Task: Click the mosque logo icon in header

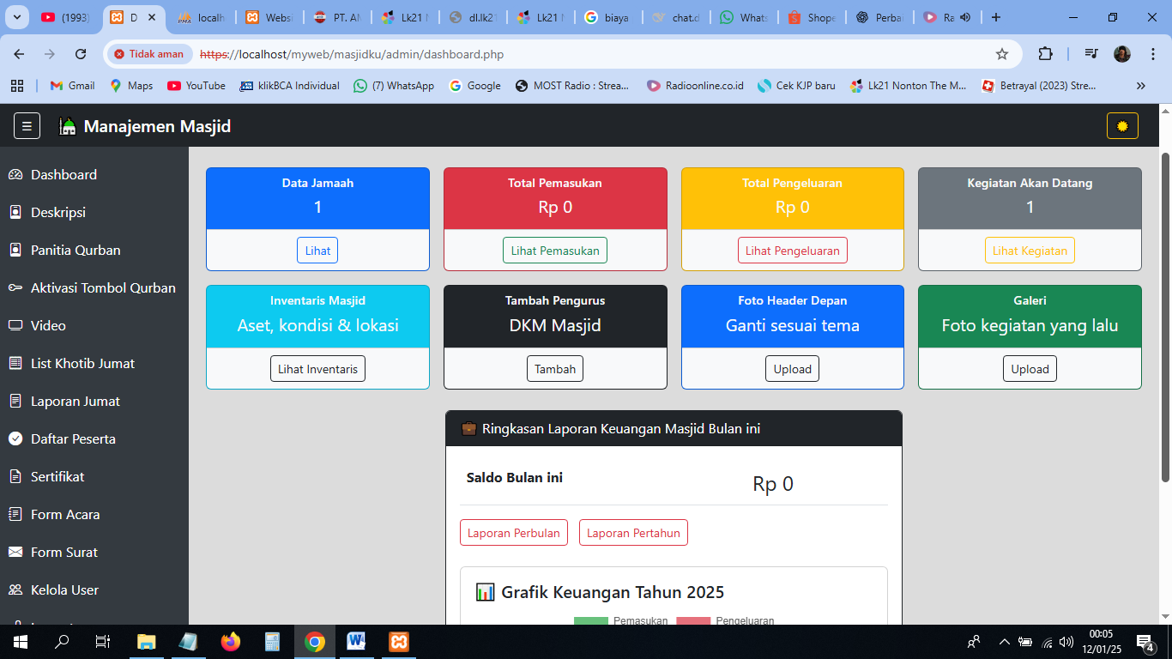Action: [x=67, y=127]
